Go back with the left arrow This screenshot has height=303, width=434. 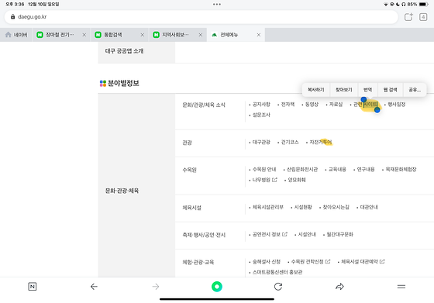pos(94,287)
